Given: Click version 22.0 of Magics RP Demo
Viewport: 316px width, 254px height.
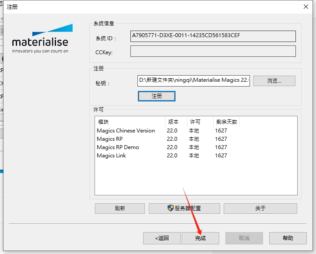Looking at the screenshot, I should tap(172, 147).
